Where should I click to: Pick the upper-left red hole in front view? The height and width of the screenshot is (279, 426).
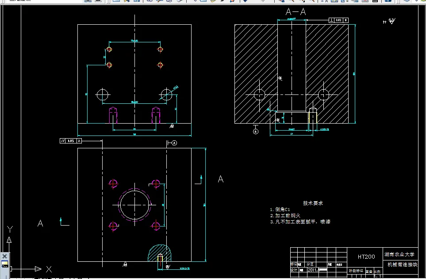click(x=109, y=49)
